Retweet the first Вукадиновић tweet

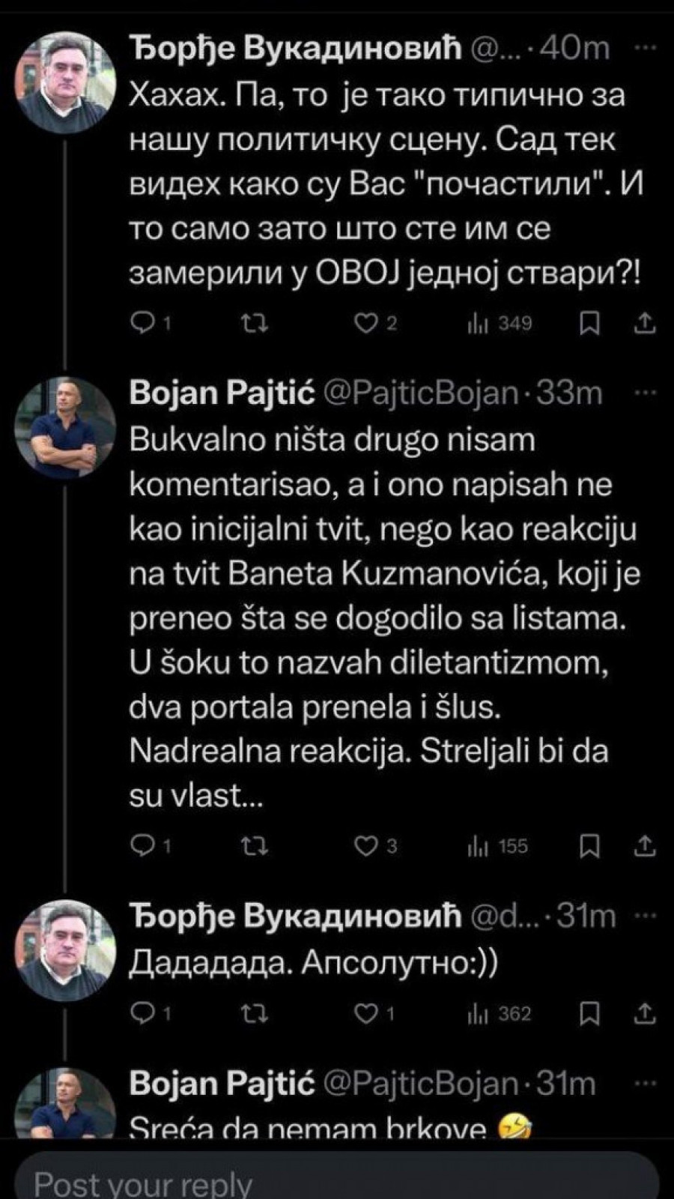256,323
